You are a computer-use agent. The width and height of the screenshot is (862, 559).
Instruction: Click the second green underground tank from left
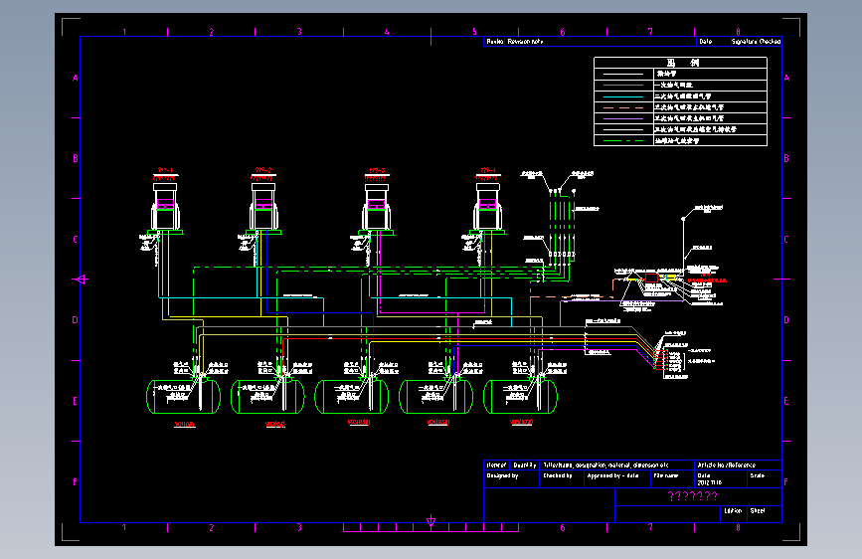coord(267,396)
